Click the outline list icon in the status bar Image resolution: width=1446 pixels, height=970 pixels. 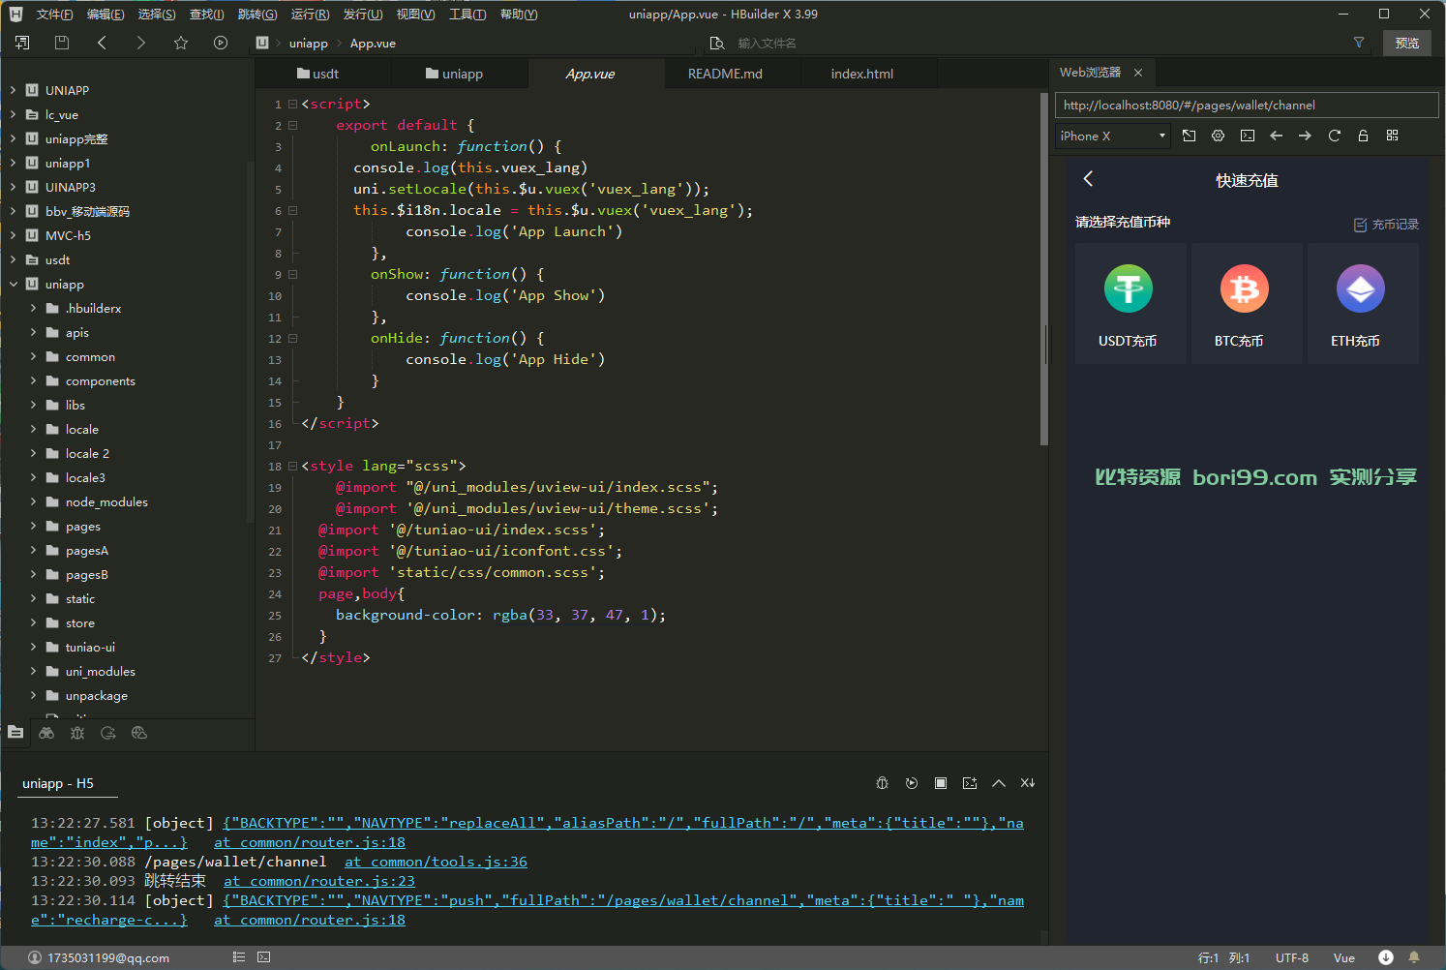click(x=239, y=957)
